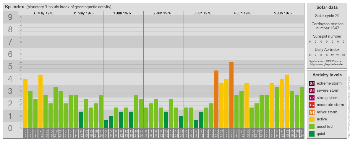Image resolution: width=350 pixels, height=141 pixels.
Task: Click the yellow bar on 4 Jun 12-15h
Action: (247, 105)
